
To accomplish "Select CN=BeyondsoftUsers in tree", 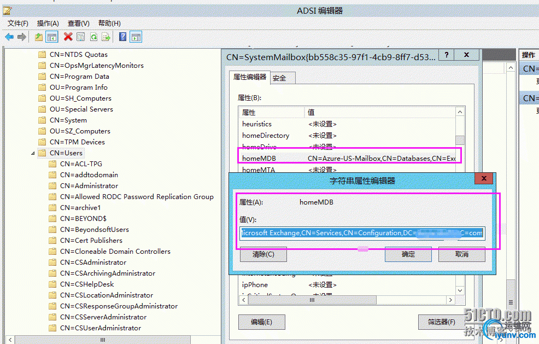I will click(95, 230).
